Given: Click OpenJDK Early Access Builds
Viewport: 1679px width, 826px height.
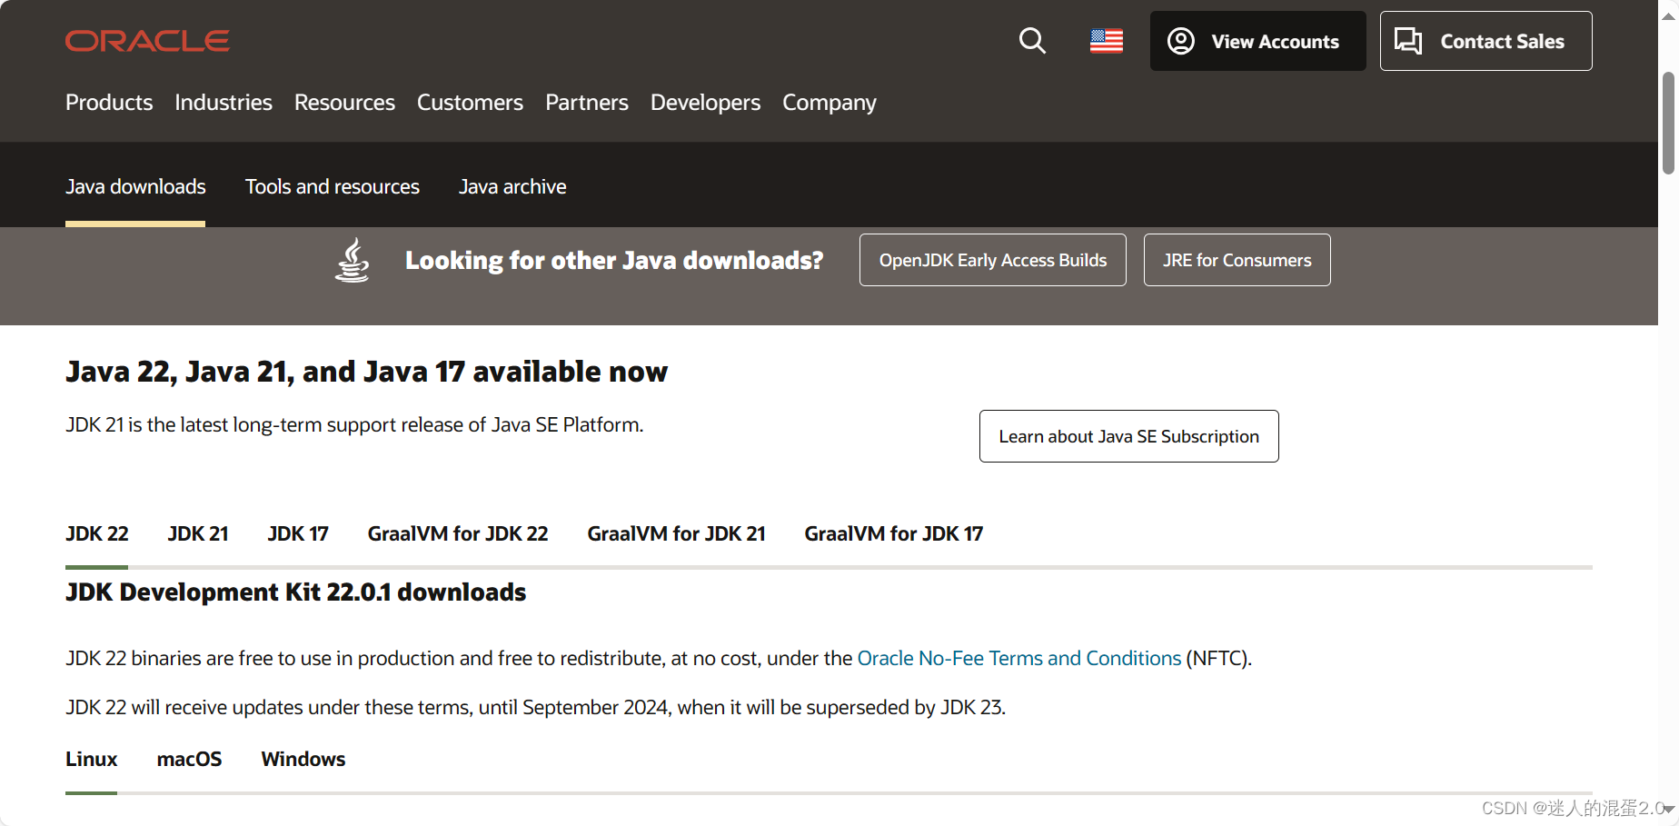Looking at the screenshot, I should tap(992, 260).
